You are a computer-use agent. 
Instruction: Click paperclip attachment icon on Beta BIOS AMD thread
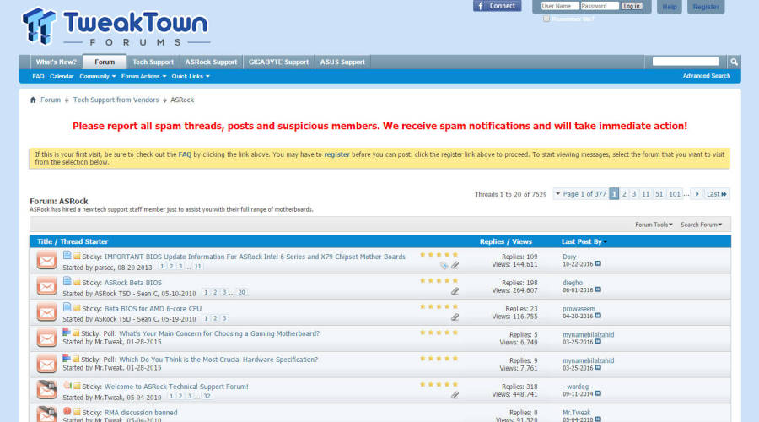click(455, 317)
